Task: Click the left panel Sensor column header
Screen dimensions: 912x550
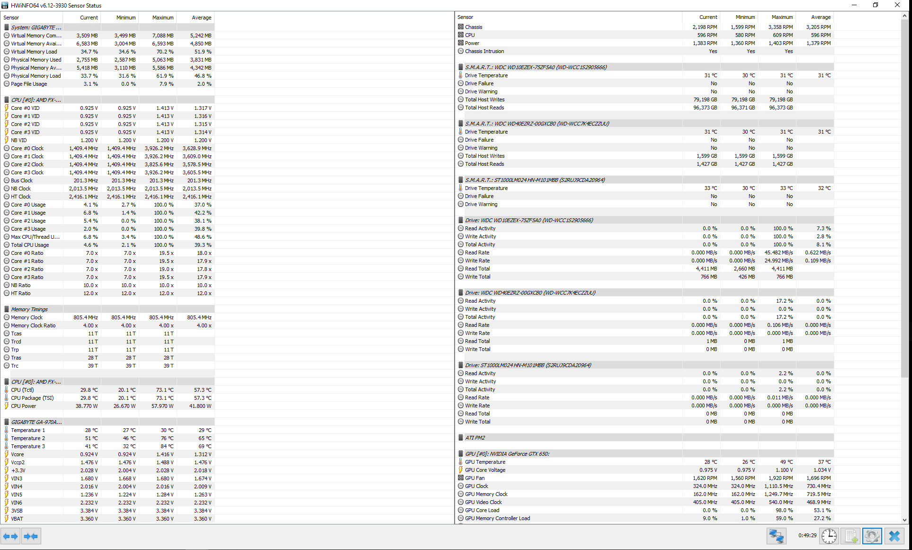Action: (x=11, y=18)
